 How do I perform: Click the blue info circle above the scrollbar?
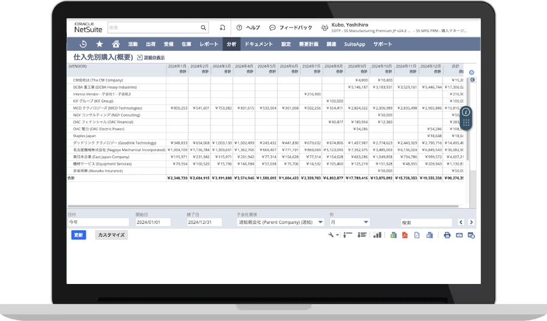tap(471, 72)
